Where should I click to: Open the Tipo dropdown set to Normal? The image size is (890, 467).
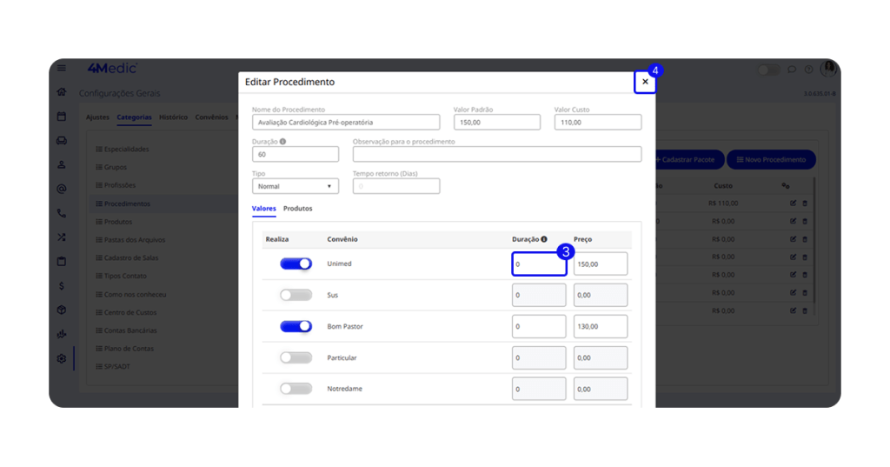pos(295,186)
